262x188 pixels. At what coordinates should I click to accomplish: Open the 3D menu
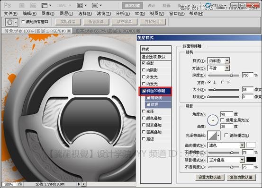140,14
